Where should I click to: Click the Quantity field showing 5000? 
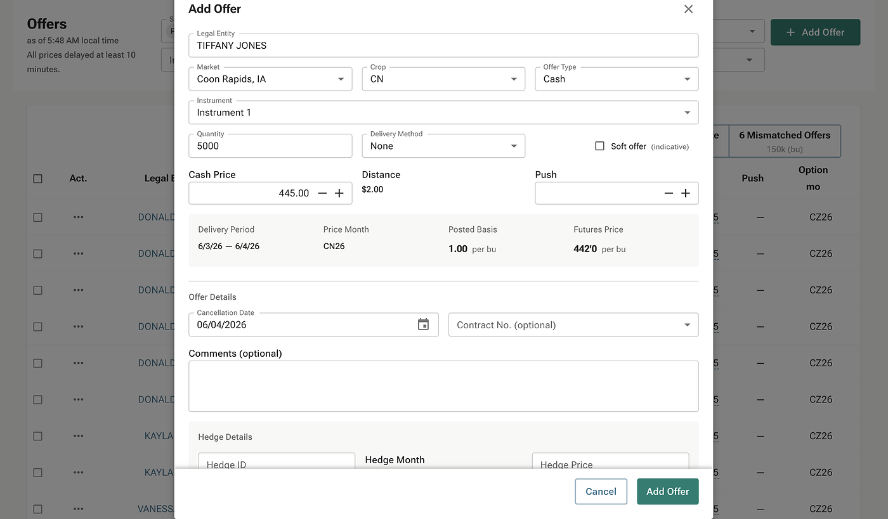[x=270, y=146]
